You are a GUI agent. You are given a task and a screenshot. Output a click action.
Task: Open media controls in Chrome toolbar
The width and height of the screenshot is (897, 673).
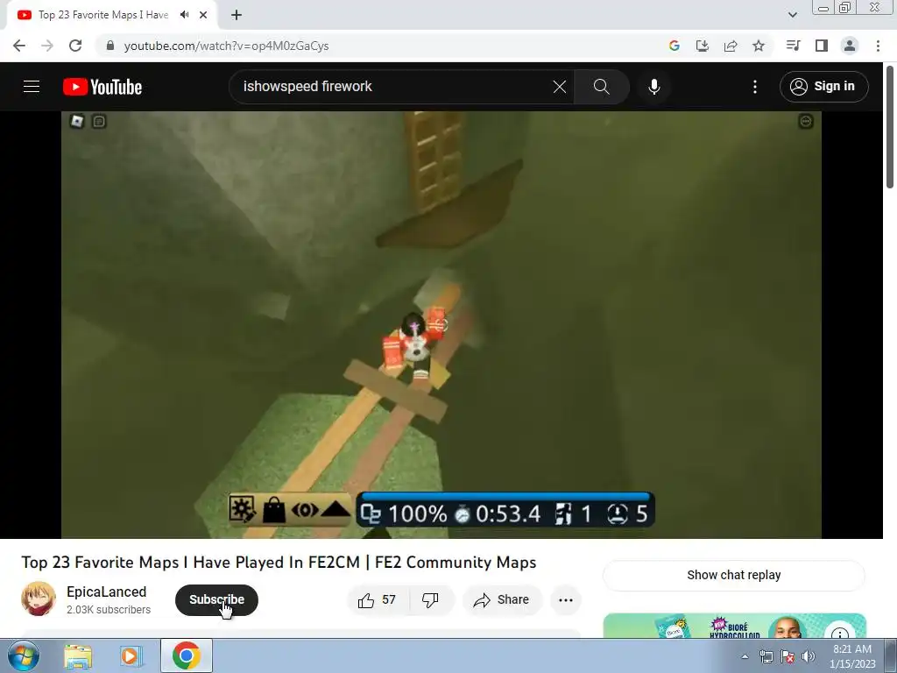(x=794, y=46)
